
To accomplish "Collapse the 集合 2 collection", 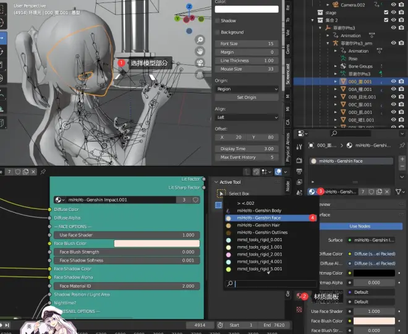I will pos(313,20).
